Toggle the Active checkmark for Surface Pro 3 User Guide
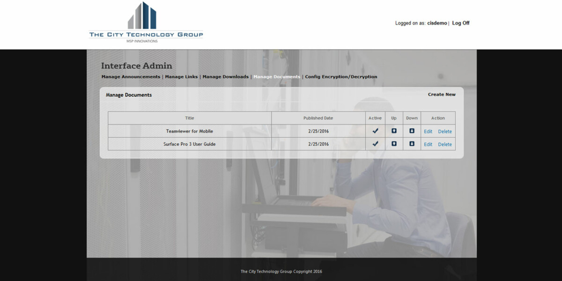The height and width of the screenshot is (281, 562). (x=375, y=144)
